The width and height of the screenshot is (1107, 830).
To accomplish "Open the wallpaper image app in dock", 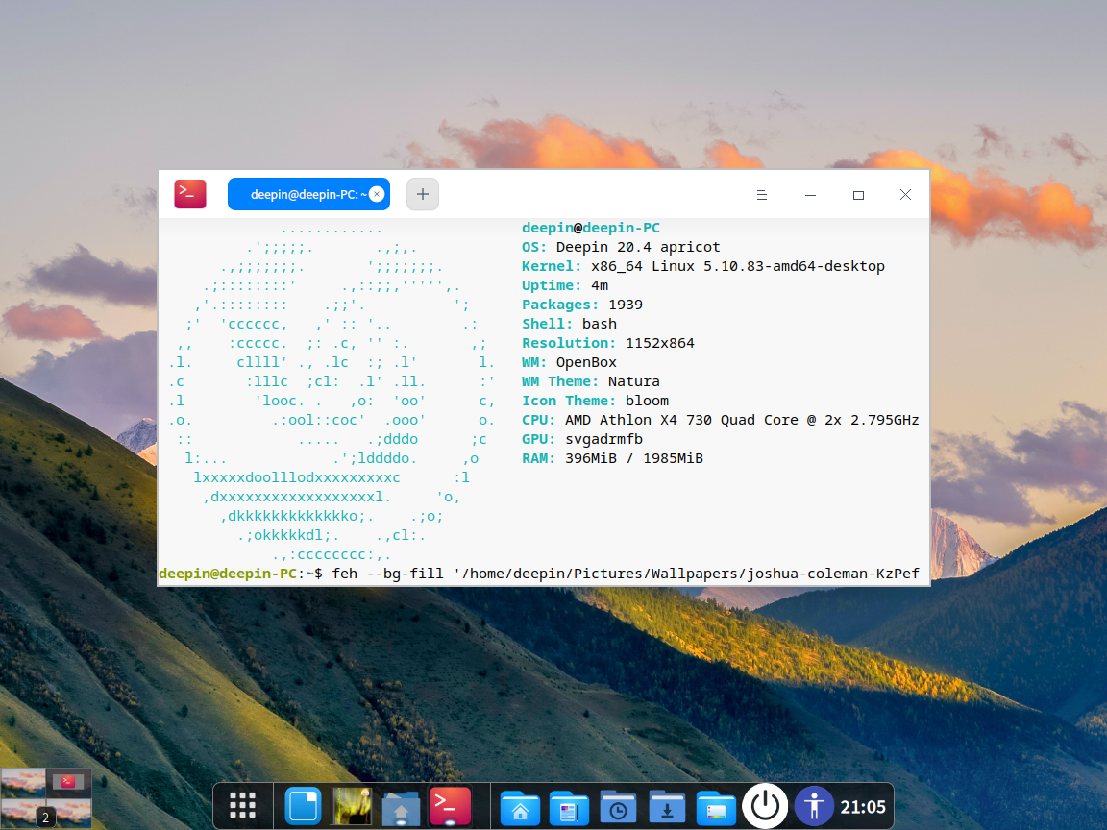I will (x=353, y=806).
